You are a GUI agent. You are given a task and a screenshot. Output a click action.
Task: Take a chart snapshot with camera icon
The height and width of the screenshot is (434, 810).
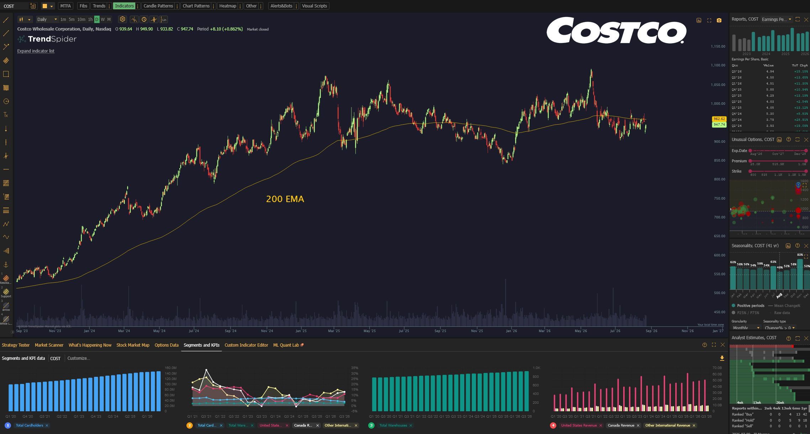[x=719, y=21]
